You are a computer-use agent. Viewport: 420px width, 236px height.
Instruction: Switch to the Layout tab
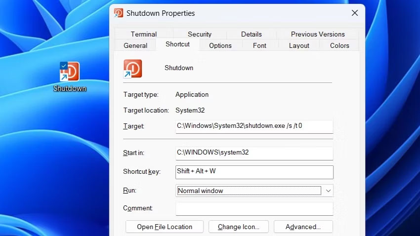(x=299, y=45)
